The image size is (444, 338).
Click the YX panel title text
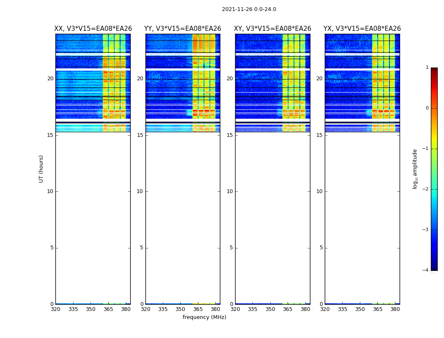(x=362, y=29)
